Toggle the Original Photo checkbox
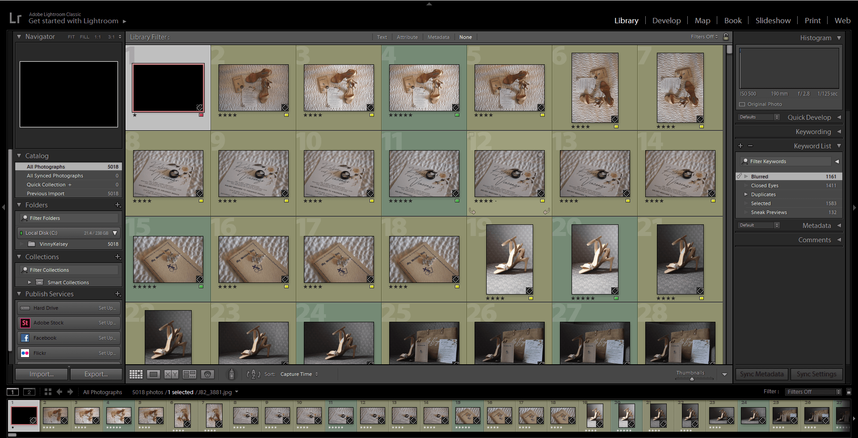 pos(742,104)
